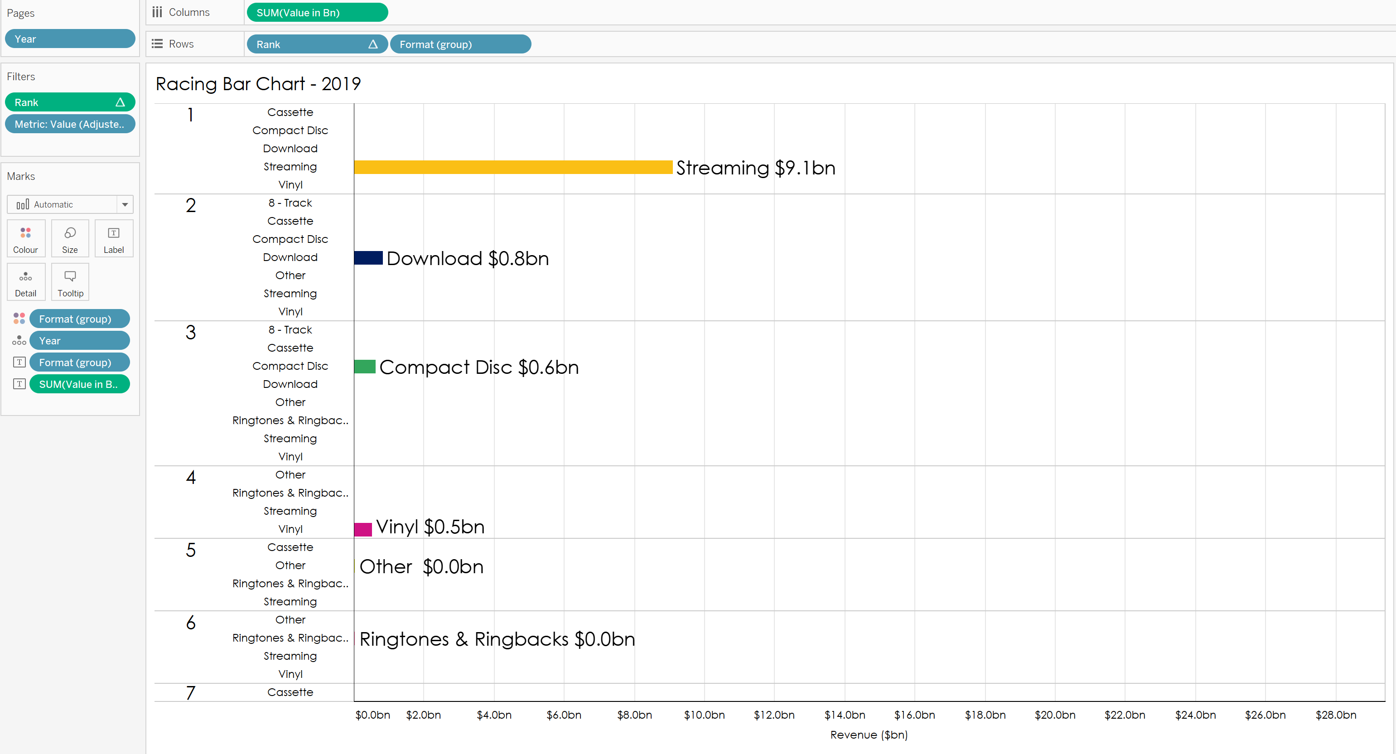
Task: Click the yellow Streaming bar
Action: (x=513, y=167)
